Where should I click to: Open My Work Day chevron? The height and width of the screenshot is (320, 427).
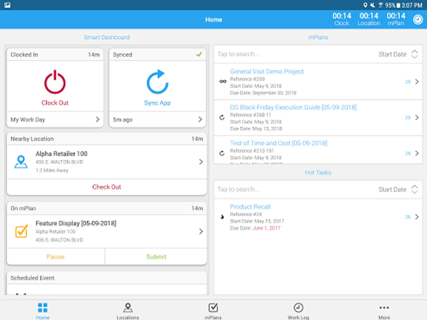tap(97, 119)
